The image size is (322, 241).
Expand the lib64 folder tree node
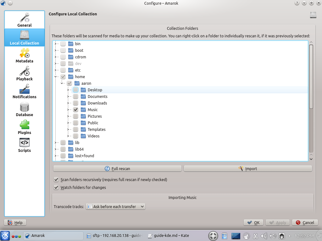(x=55, y=149)
